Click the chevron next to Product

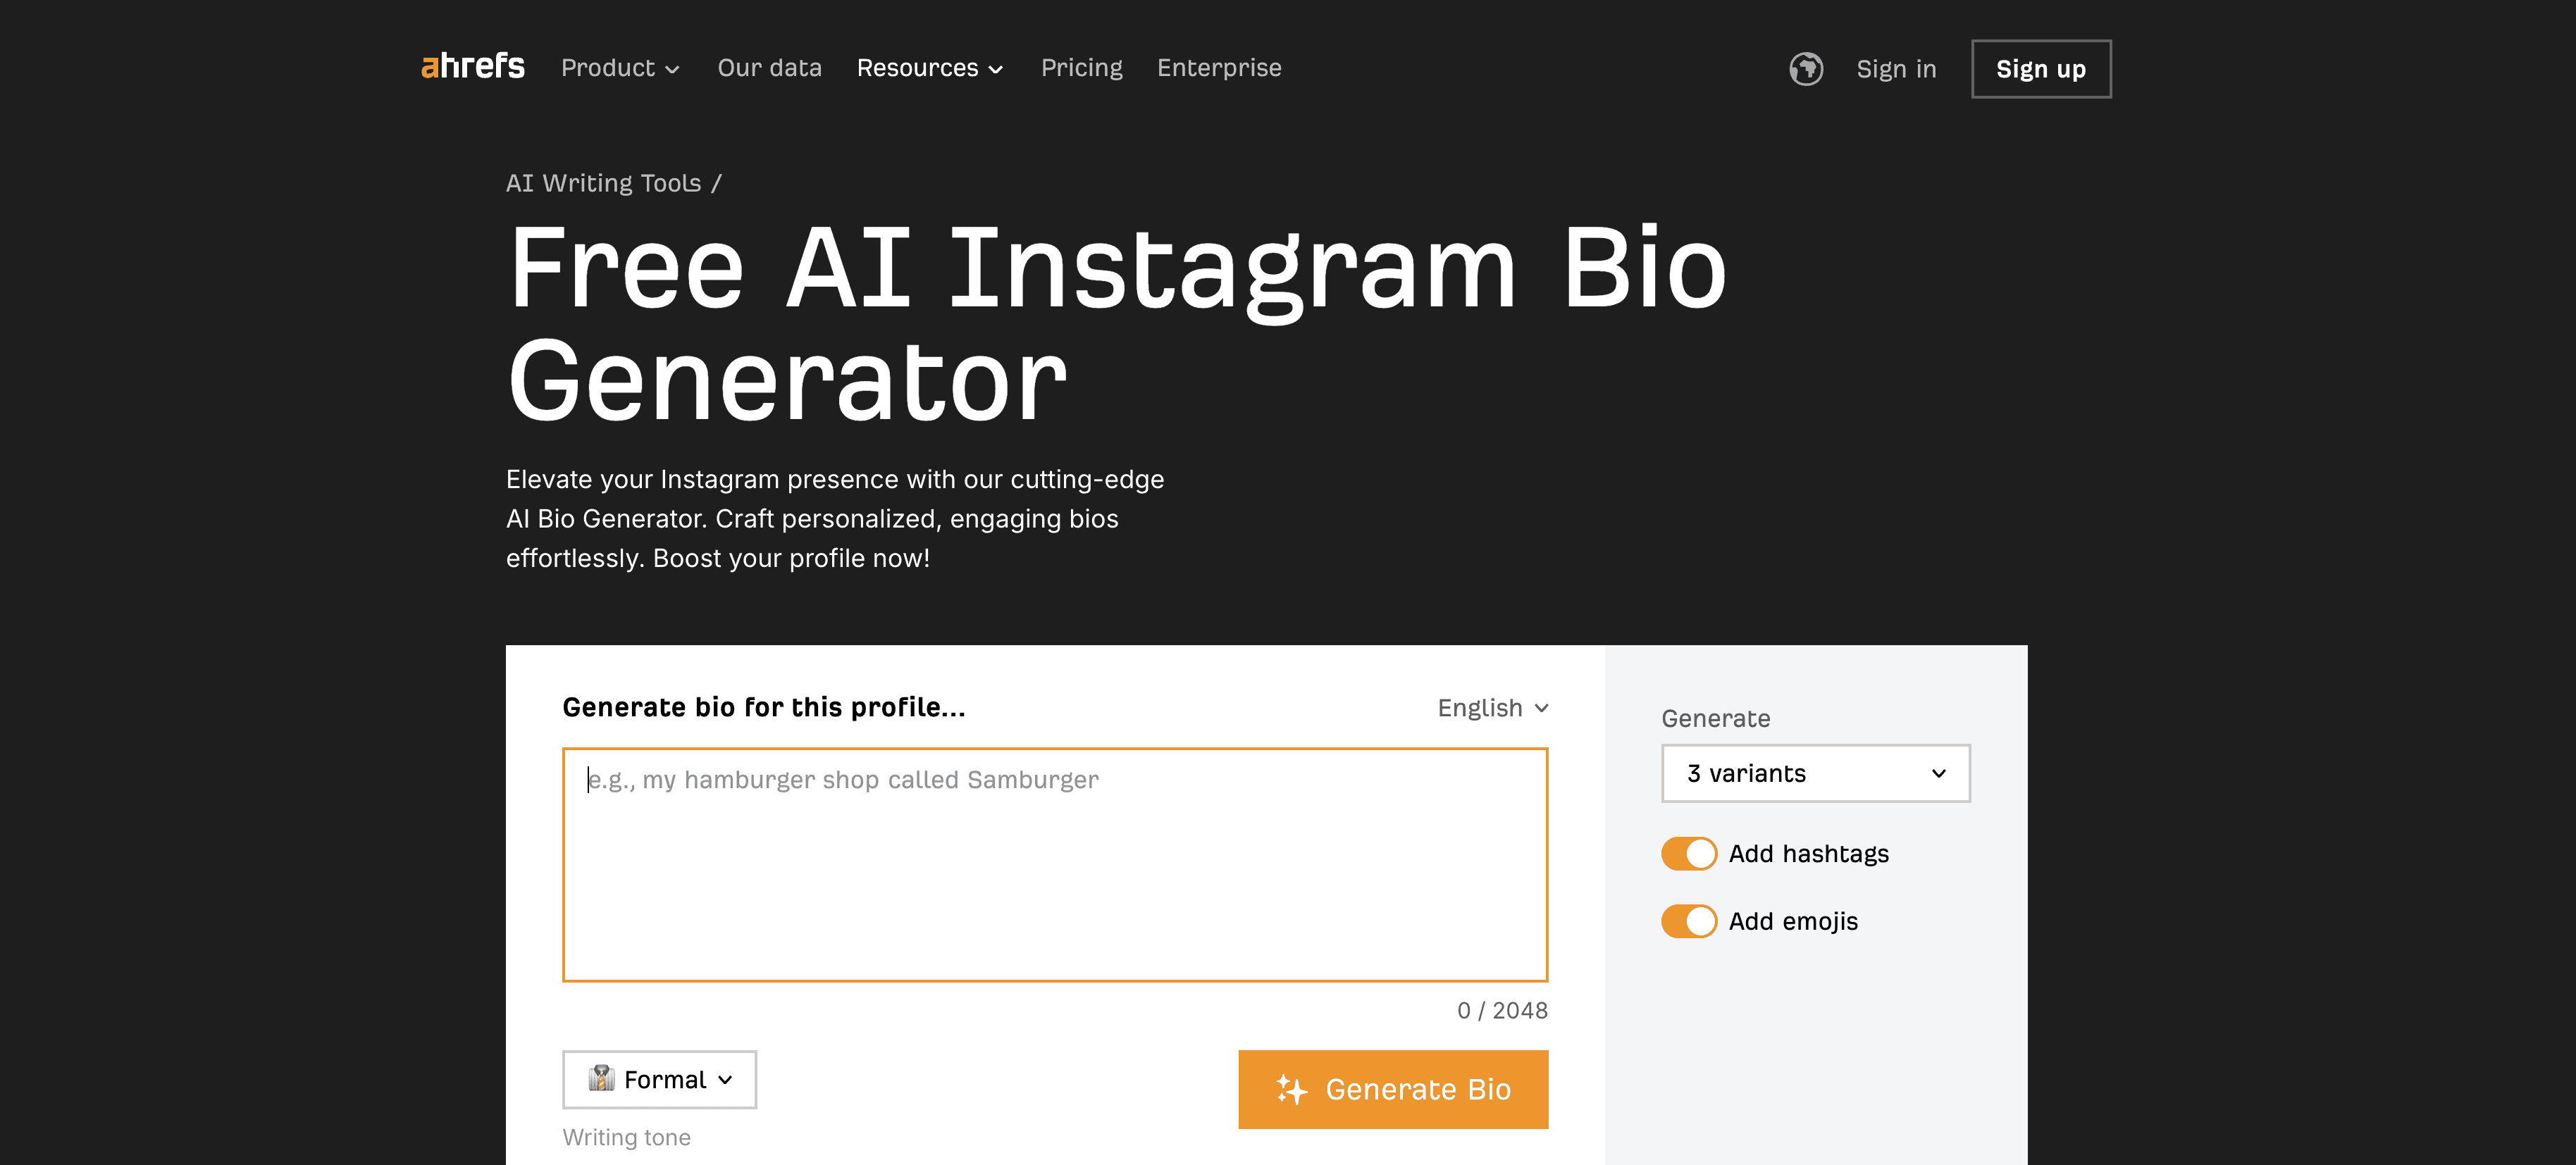click(x=672, y=70)
